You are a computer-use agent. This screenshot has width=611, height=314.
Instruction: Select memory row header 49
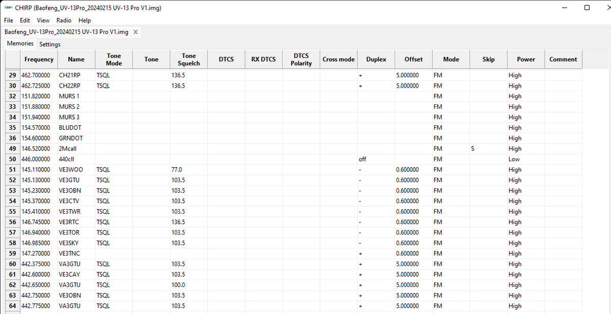click(12, 149)
